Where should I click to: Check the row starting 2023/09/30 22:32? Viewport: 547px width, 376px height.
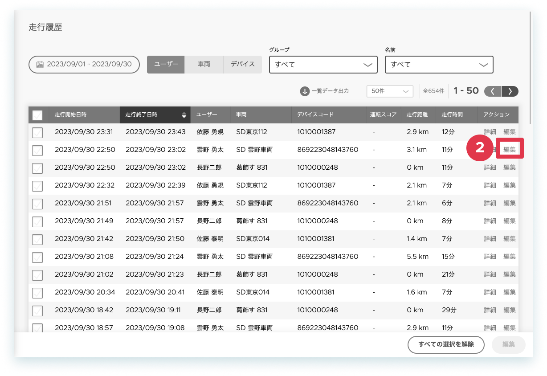click(x=37, y=186)
